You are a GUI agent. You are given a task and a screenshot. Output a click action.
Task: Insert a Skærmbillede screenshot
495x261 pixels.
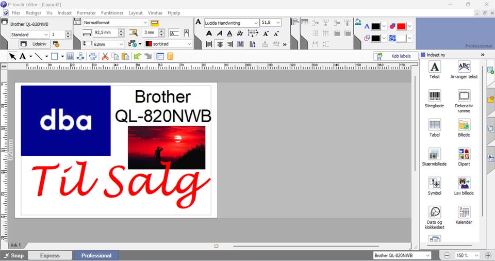[434, 157]
